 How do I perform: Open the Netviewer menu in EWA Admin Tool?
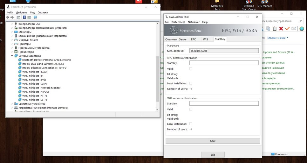(x=194, y=22)
